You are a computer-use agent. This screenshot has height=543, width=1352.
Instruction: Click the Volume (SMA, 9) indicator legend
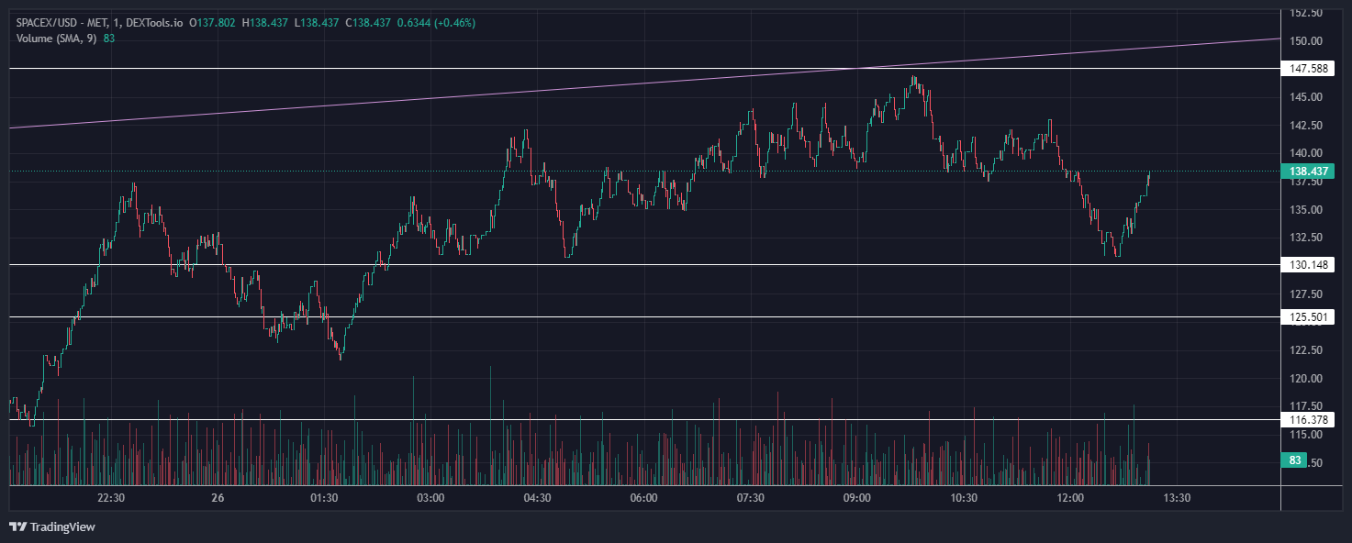[57, 38]
